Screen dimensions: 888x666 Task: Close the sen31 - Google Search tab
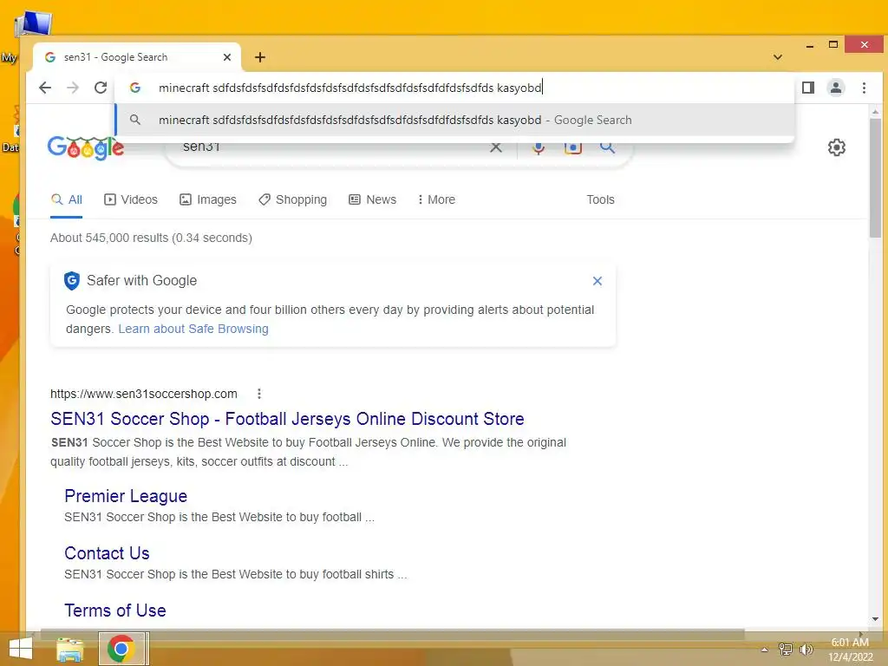(x=227, y=57)
